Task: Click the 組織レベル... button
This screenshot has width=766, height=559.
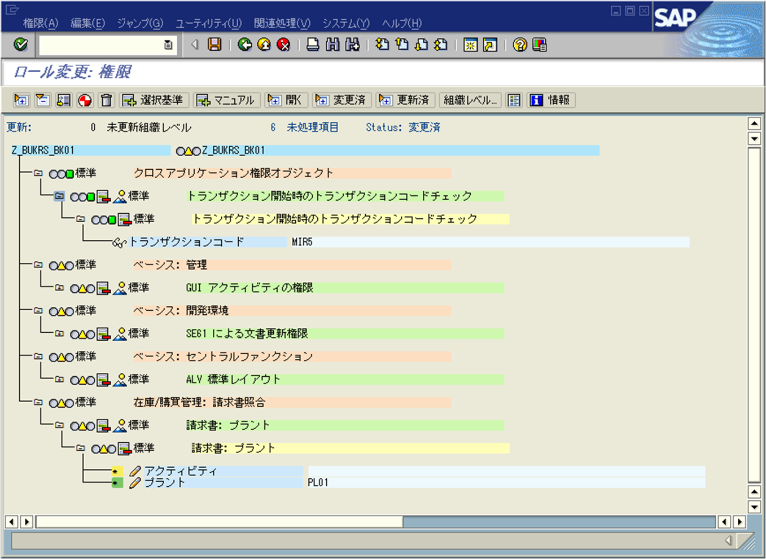Action: click(x=470, y=100)
